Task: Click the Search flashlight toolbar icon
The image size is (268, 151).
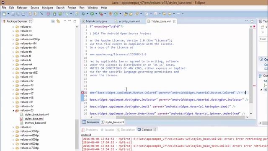Action: tap(137, 14)
